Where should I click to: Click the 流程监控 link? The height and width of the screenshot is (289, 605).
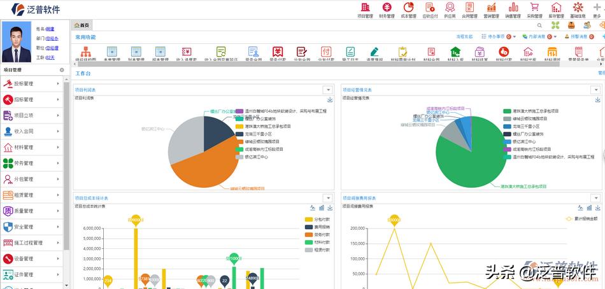464,37
